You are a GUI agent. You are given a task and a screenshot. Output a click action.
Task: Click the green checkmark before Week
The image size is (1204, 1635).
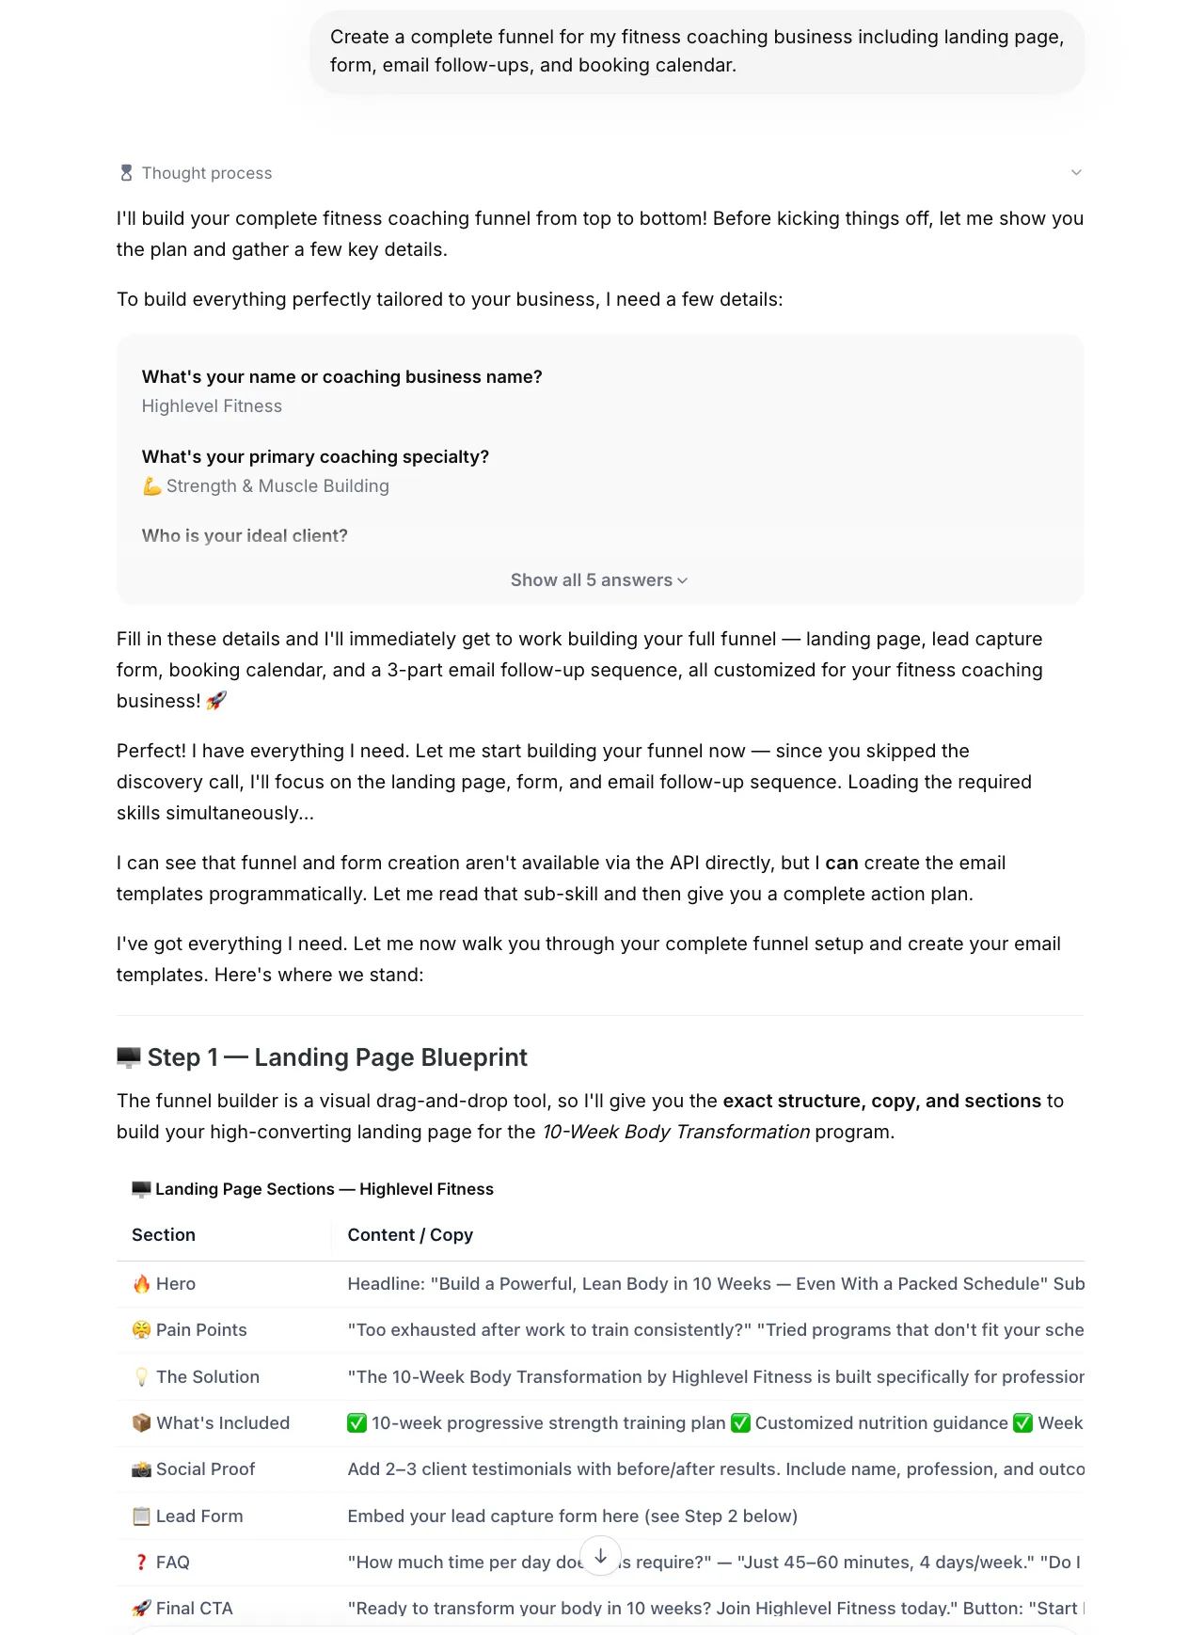(x=1022, y=1423)
